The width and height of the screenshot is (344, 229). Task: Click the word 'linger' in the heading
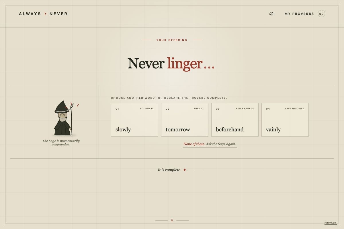185,64
